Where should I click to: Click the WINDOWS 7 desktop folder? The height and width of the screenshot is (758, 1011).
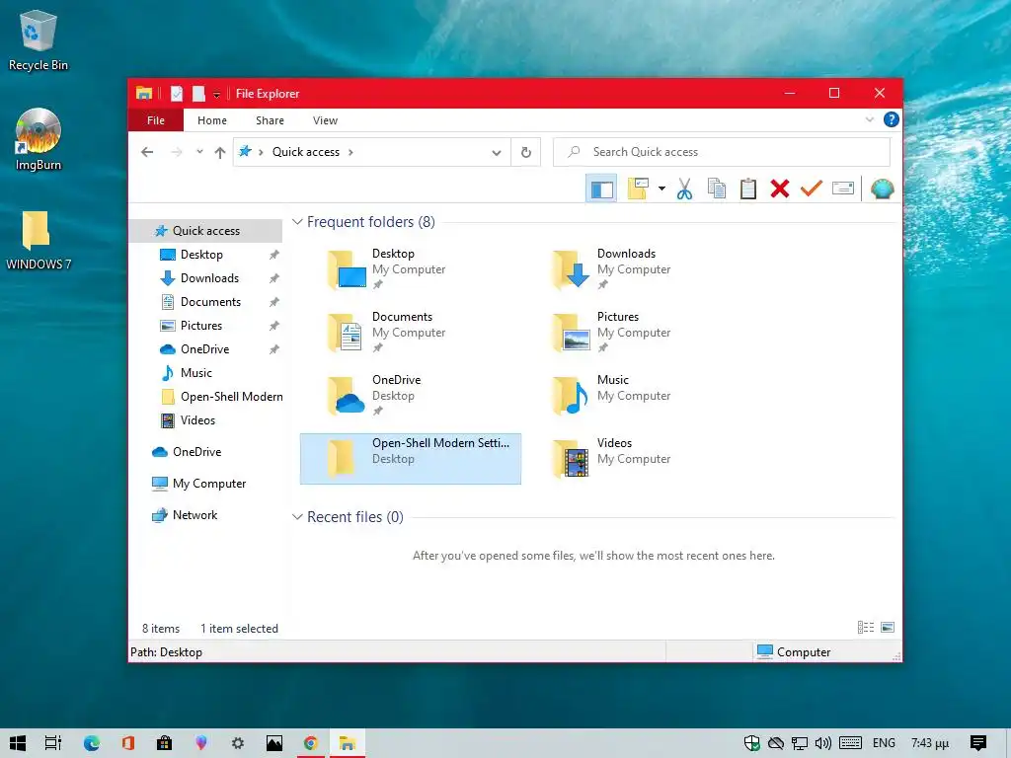tap(39, 240)
